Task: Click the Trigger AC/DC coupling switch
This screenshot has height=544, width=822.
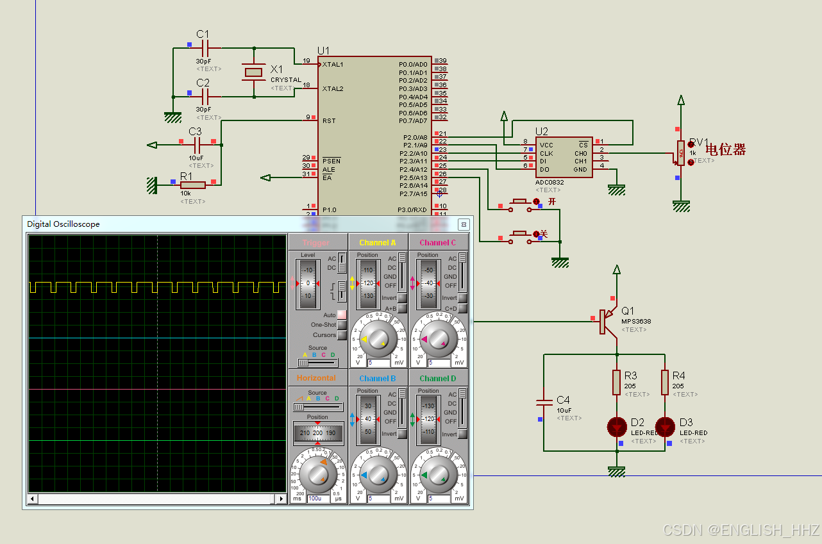Action: point(342,263)
